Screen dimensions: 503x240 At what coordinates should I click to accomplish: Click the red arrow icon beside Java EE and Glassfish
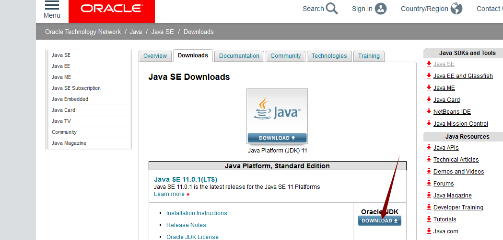[x=429, y=76]
